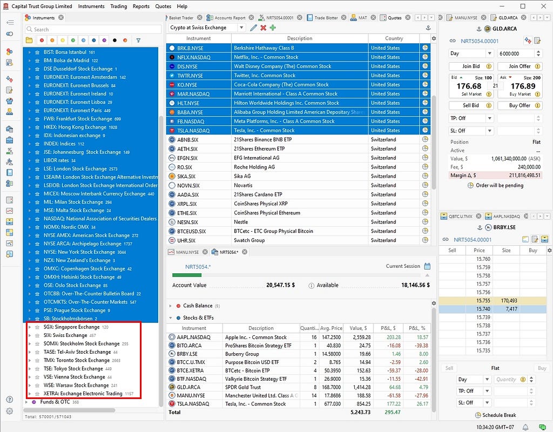Screen dimensions: 553x432
Task: Select BTCEUSD.SIX row in Quotes
Action: tap(298, 231)
